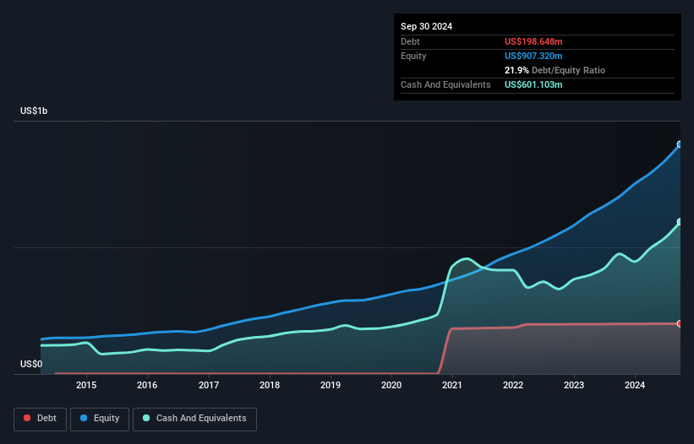Image resolution: width=694 pixels, height=444 pixels.
Task: Click the Cash value US$601.103m
Action: coord(533,84)
